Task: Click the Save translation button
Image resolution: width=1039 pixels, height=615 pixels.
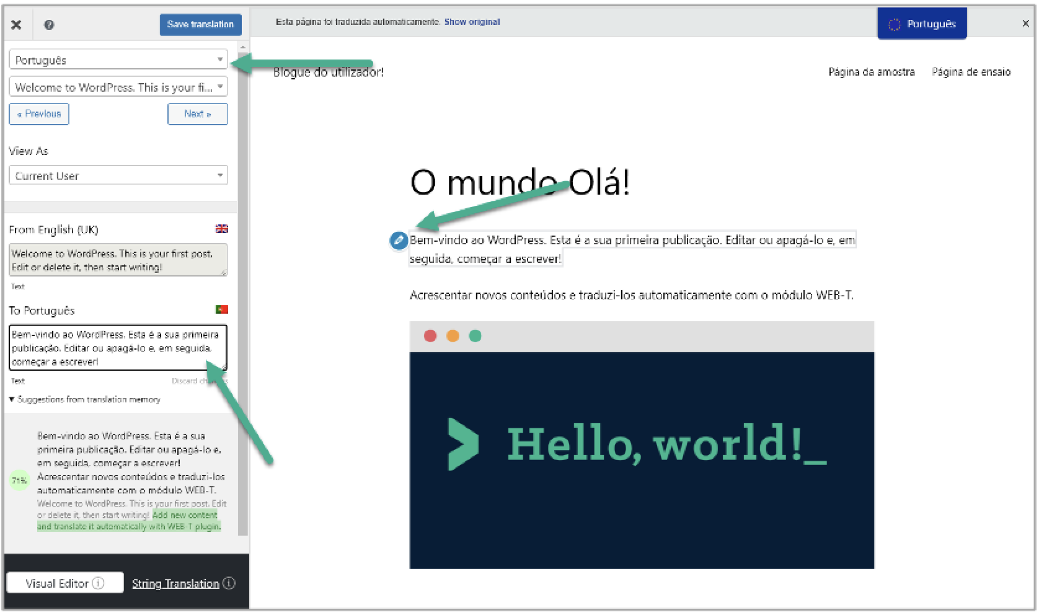Action: (200, 24)
